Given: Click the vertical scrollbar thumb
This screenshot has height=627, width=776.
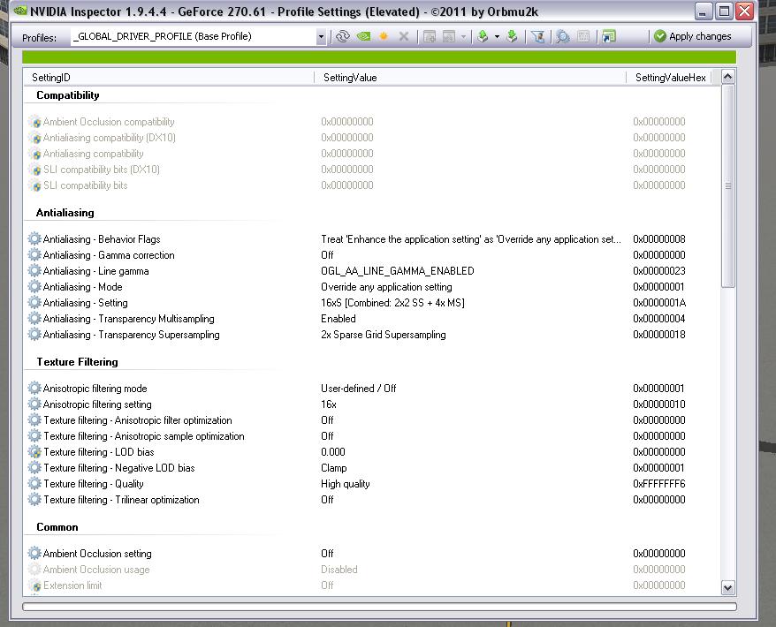Looking at the screenshot, I should coord(727,186).
